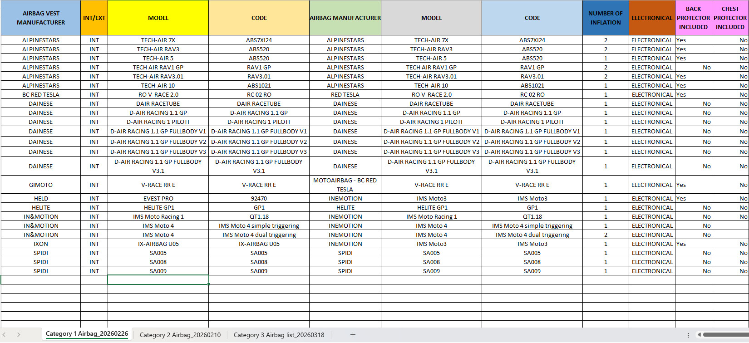Image resolution: width=749 pixels, height=343 pixels.
Task: Click the three-dot sheet tab options handle
Action: [688, 335]
